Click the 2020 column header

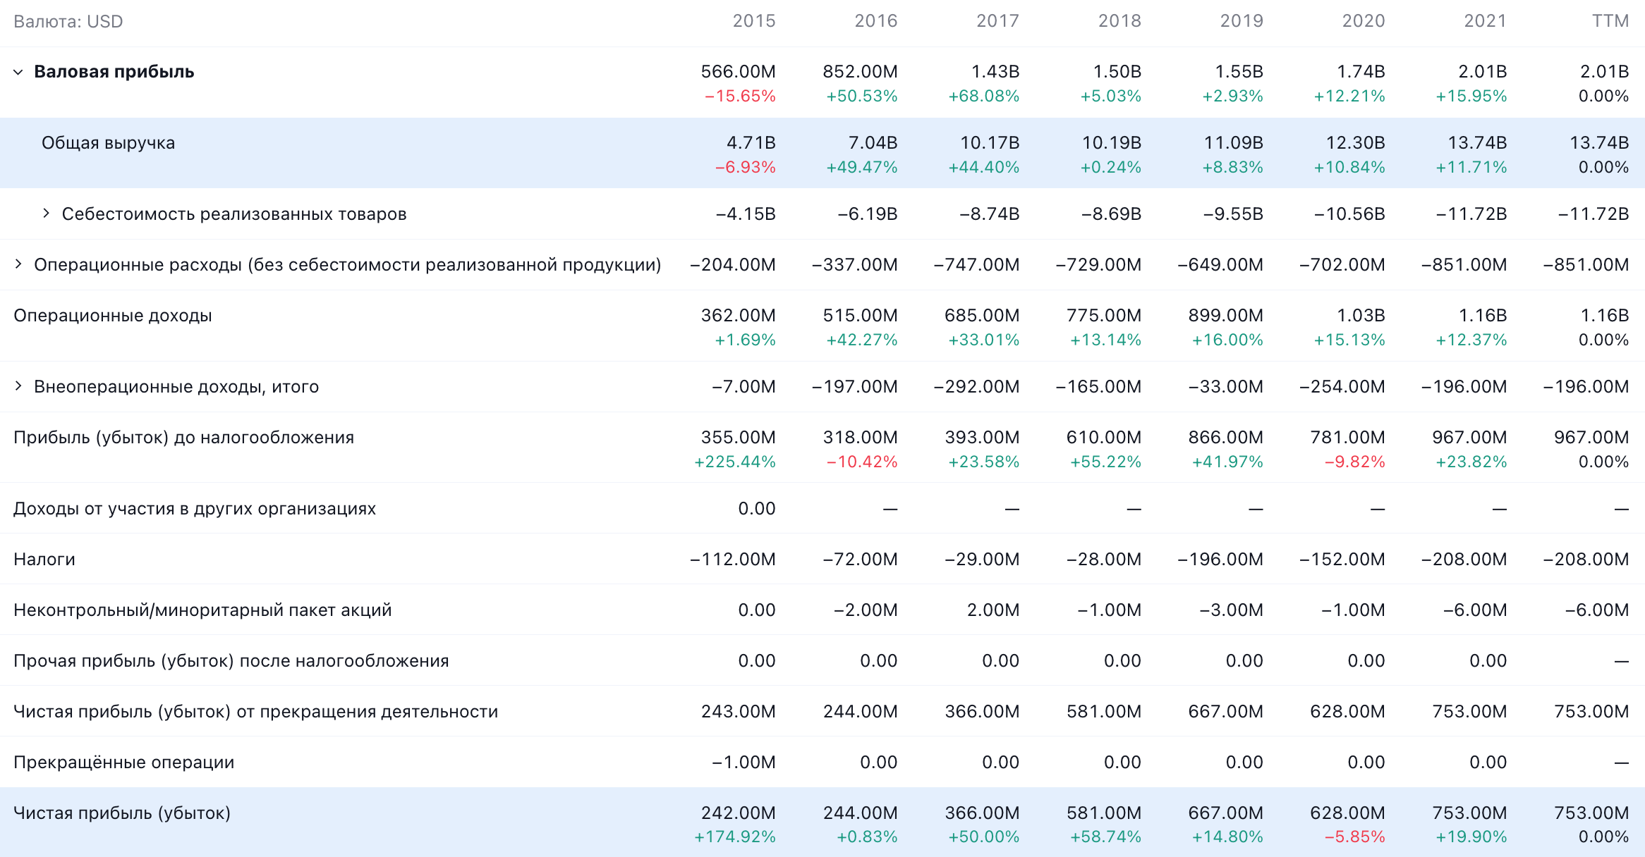click(1364, 21)
